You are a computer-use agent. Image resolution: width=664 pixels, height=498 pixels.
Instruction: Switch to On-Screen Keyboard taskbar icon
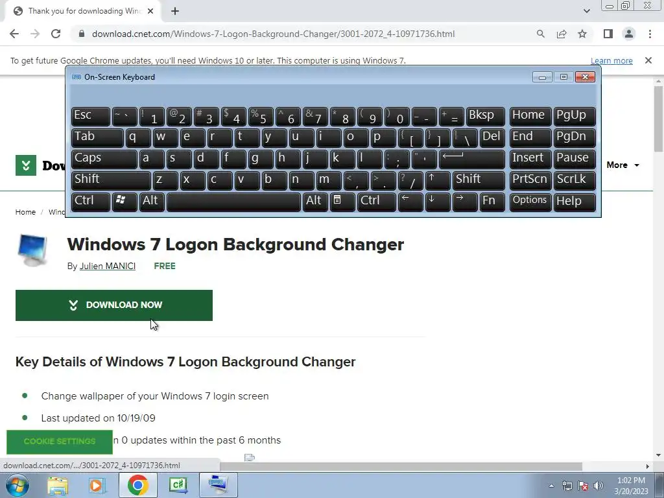point(218,485)
